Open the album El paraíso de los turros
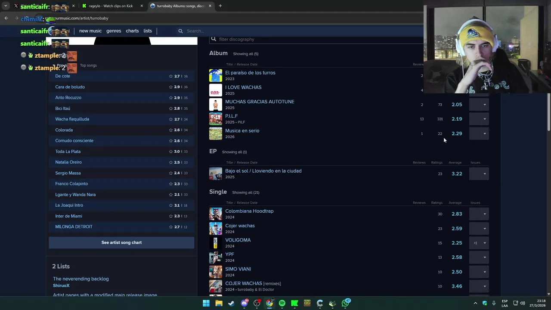The image size is (551, 310). click(250, 73)
